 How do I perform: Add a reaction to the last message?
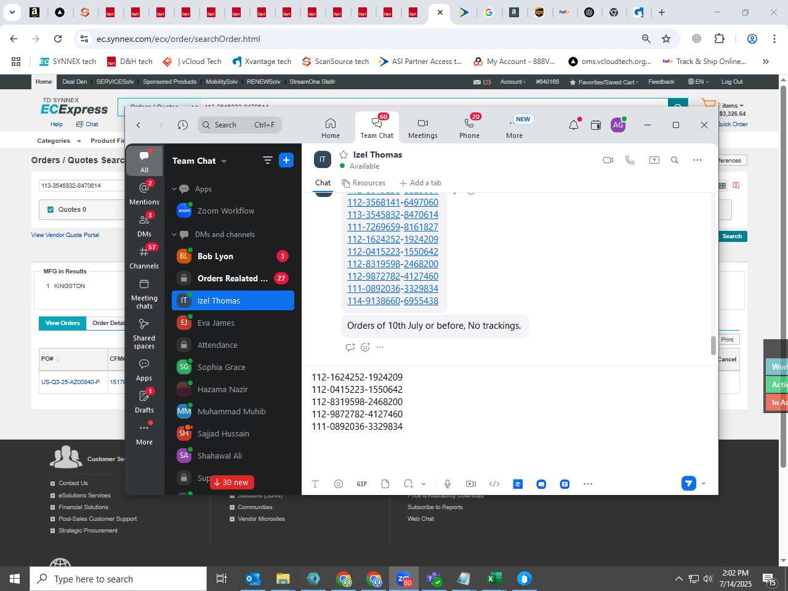click(365, 347)
